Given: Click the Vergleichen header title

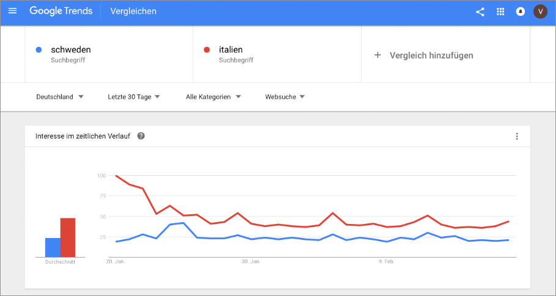Looking at the screenshot, I should (x=133, y=12).
